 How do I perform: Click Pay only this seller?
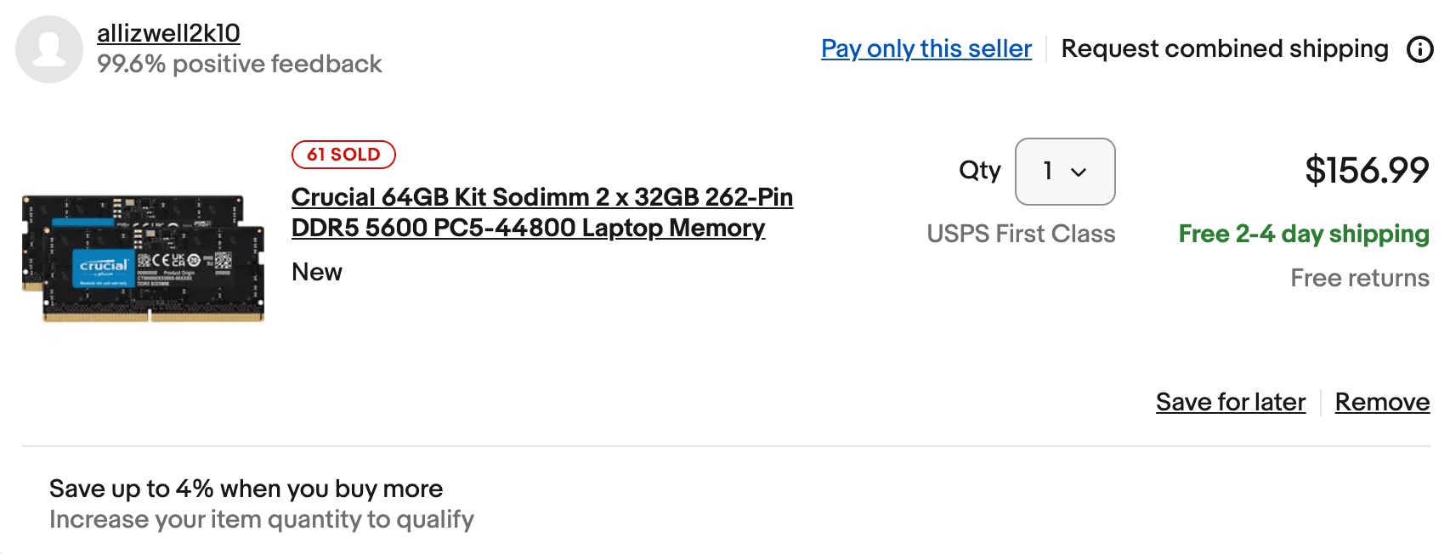point(926,48)
